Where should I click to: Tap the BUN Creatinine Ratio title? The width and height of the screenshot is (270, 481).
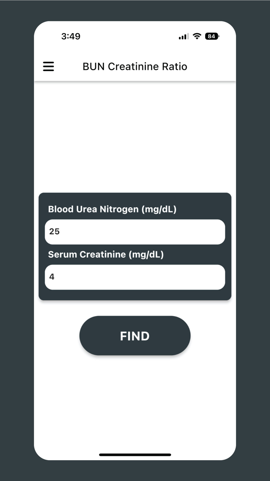(135, 66)
